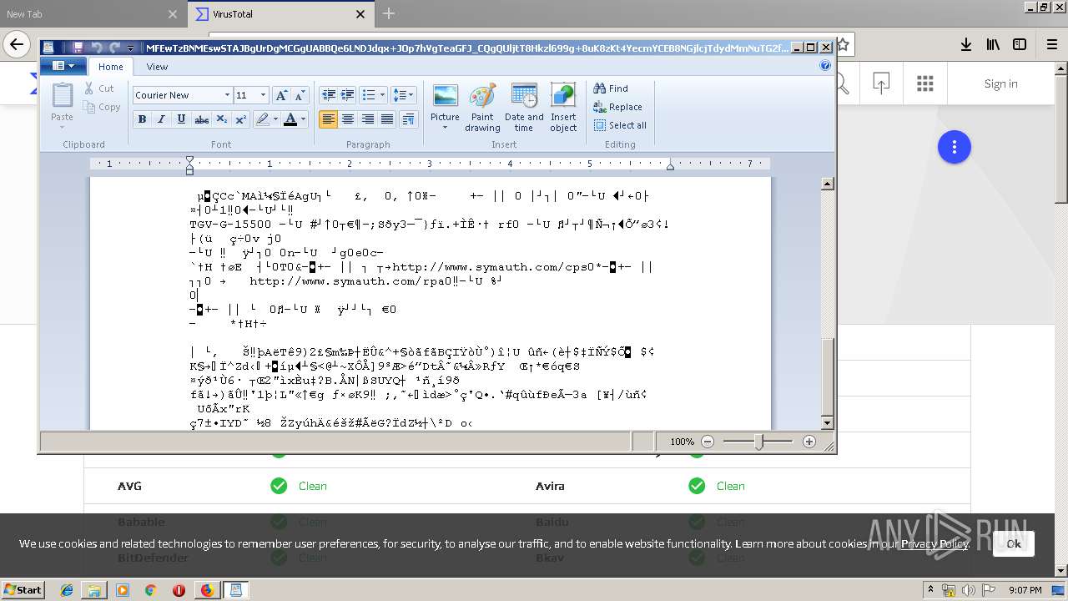Select Center alignment
The width and height of the screenshot is (1068, 601).
[348, 119]
